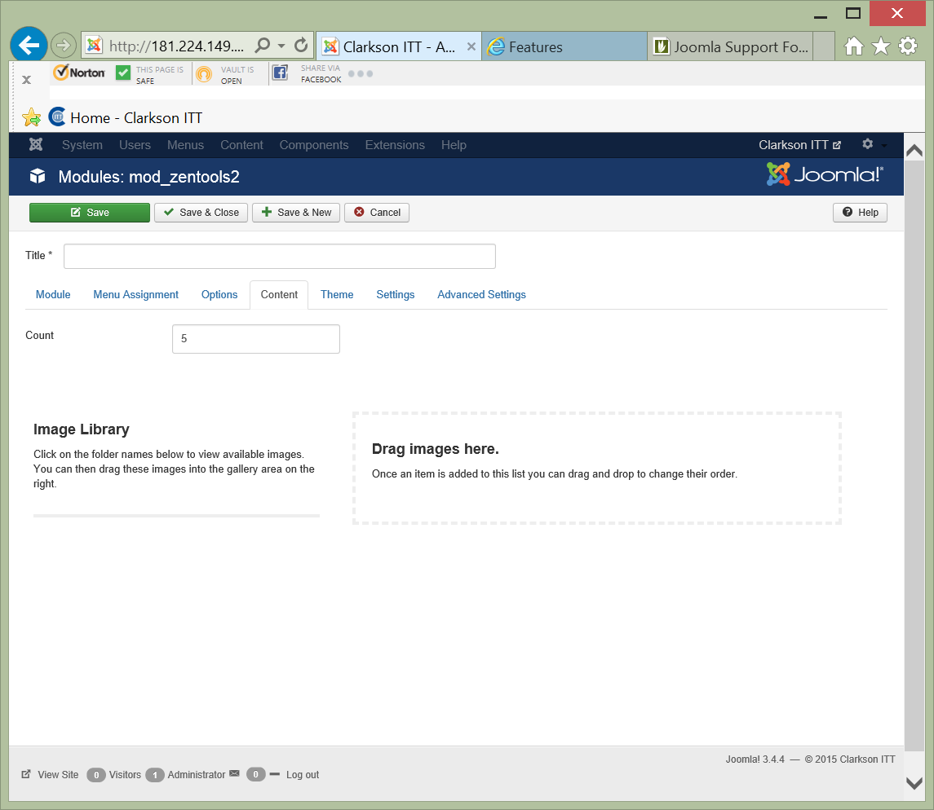934x810 pixels.
Task: Open the address bar dropdown arrow
Action: click(281, 46)
